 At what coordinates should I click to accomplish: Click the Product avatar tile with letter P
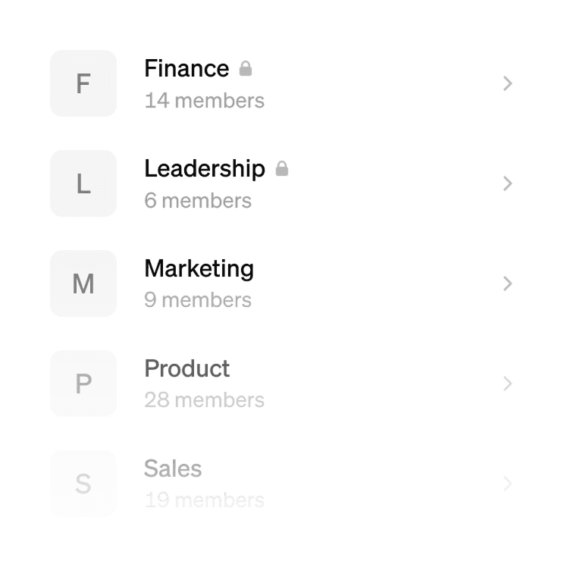[83, 384]
